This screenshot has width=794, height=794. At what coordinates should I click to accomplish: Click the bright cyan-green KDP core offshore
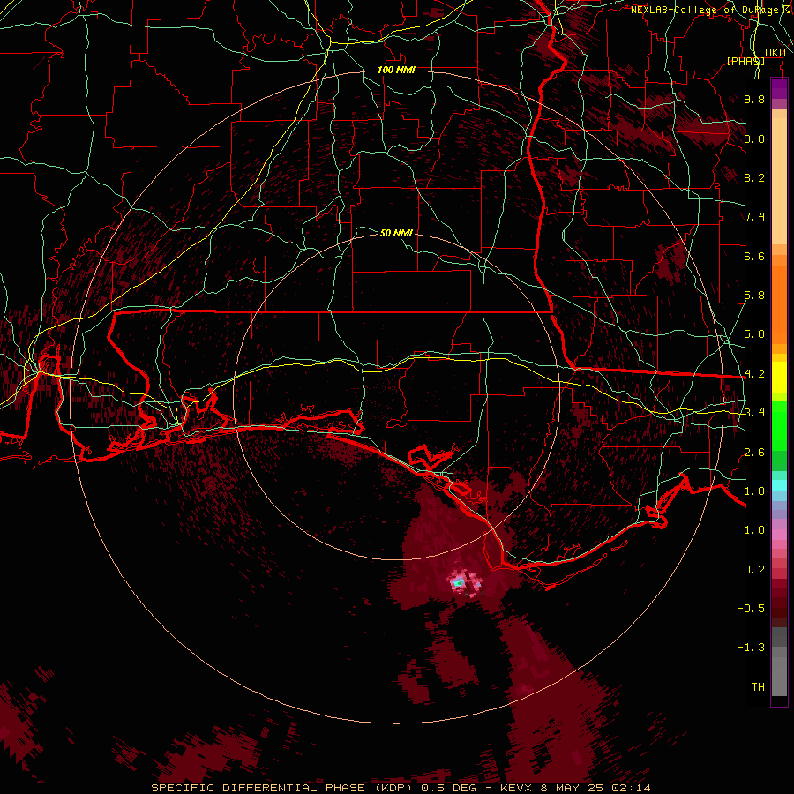[x=459, y=583]
